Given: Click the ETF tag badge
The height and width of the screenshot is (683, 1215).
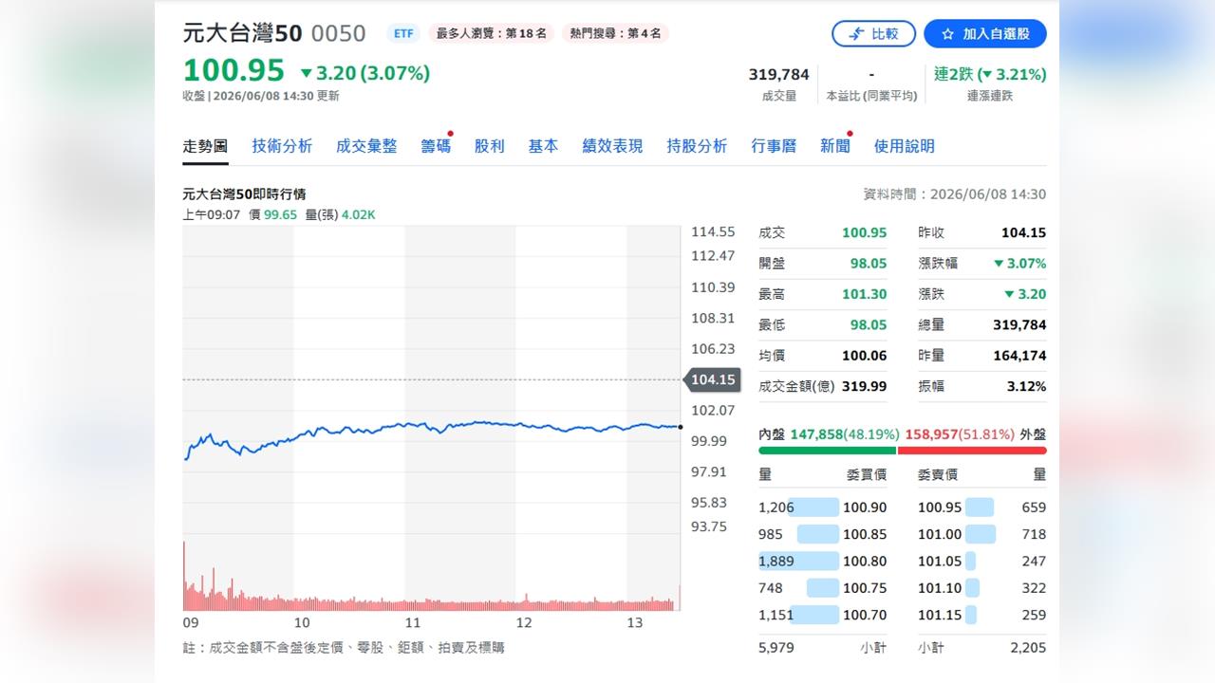Looking at the screenshot, I should pos(404,33).
